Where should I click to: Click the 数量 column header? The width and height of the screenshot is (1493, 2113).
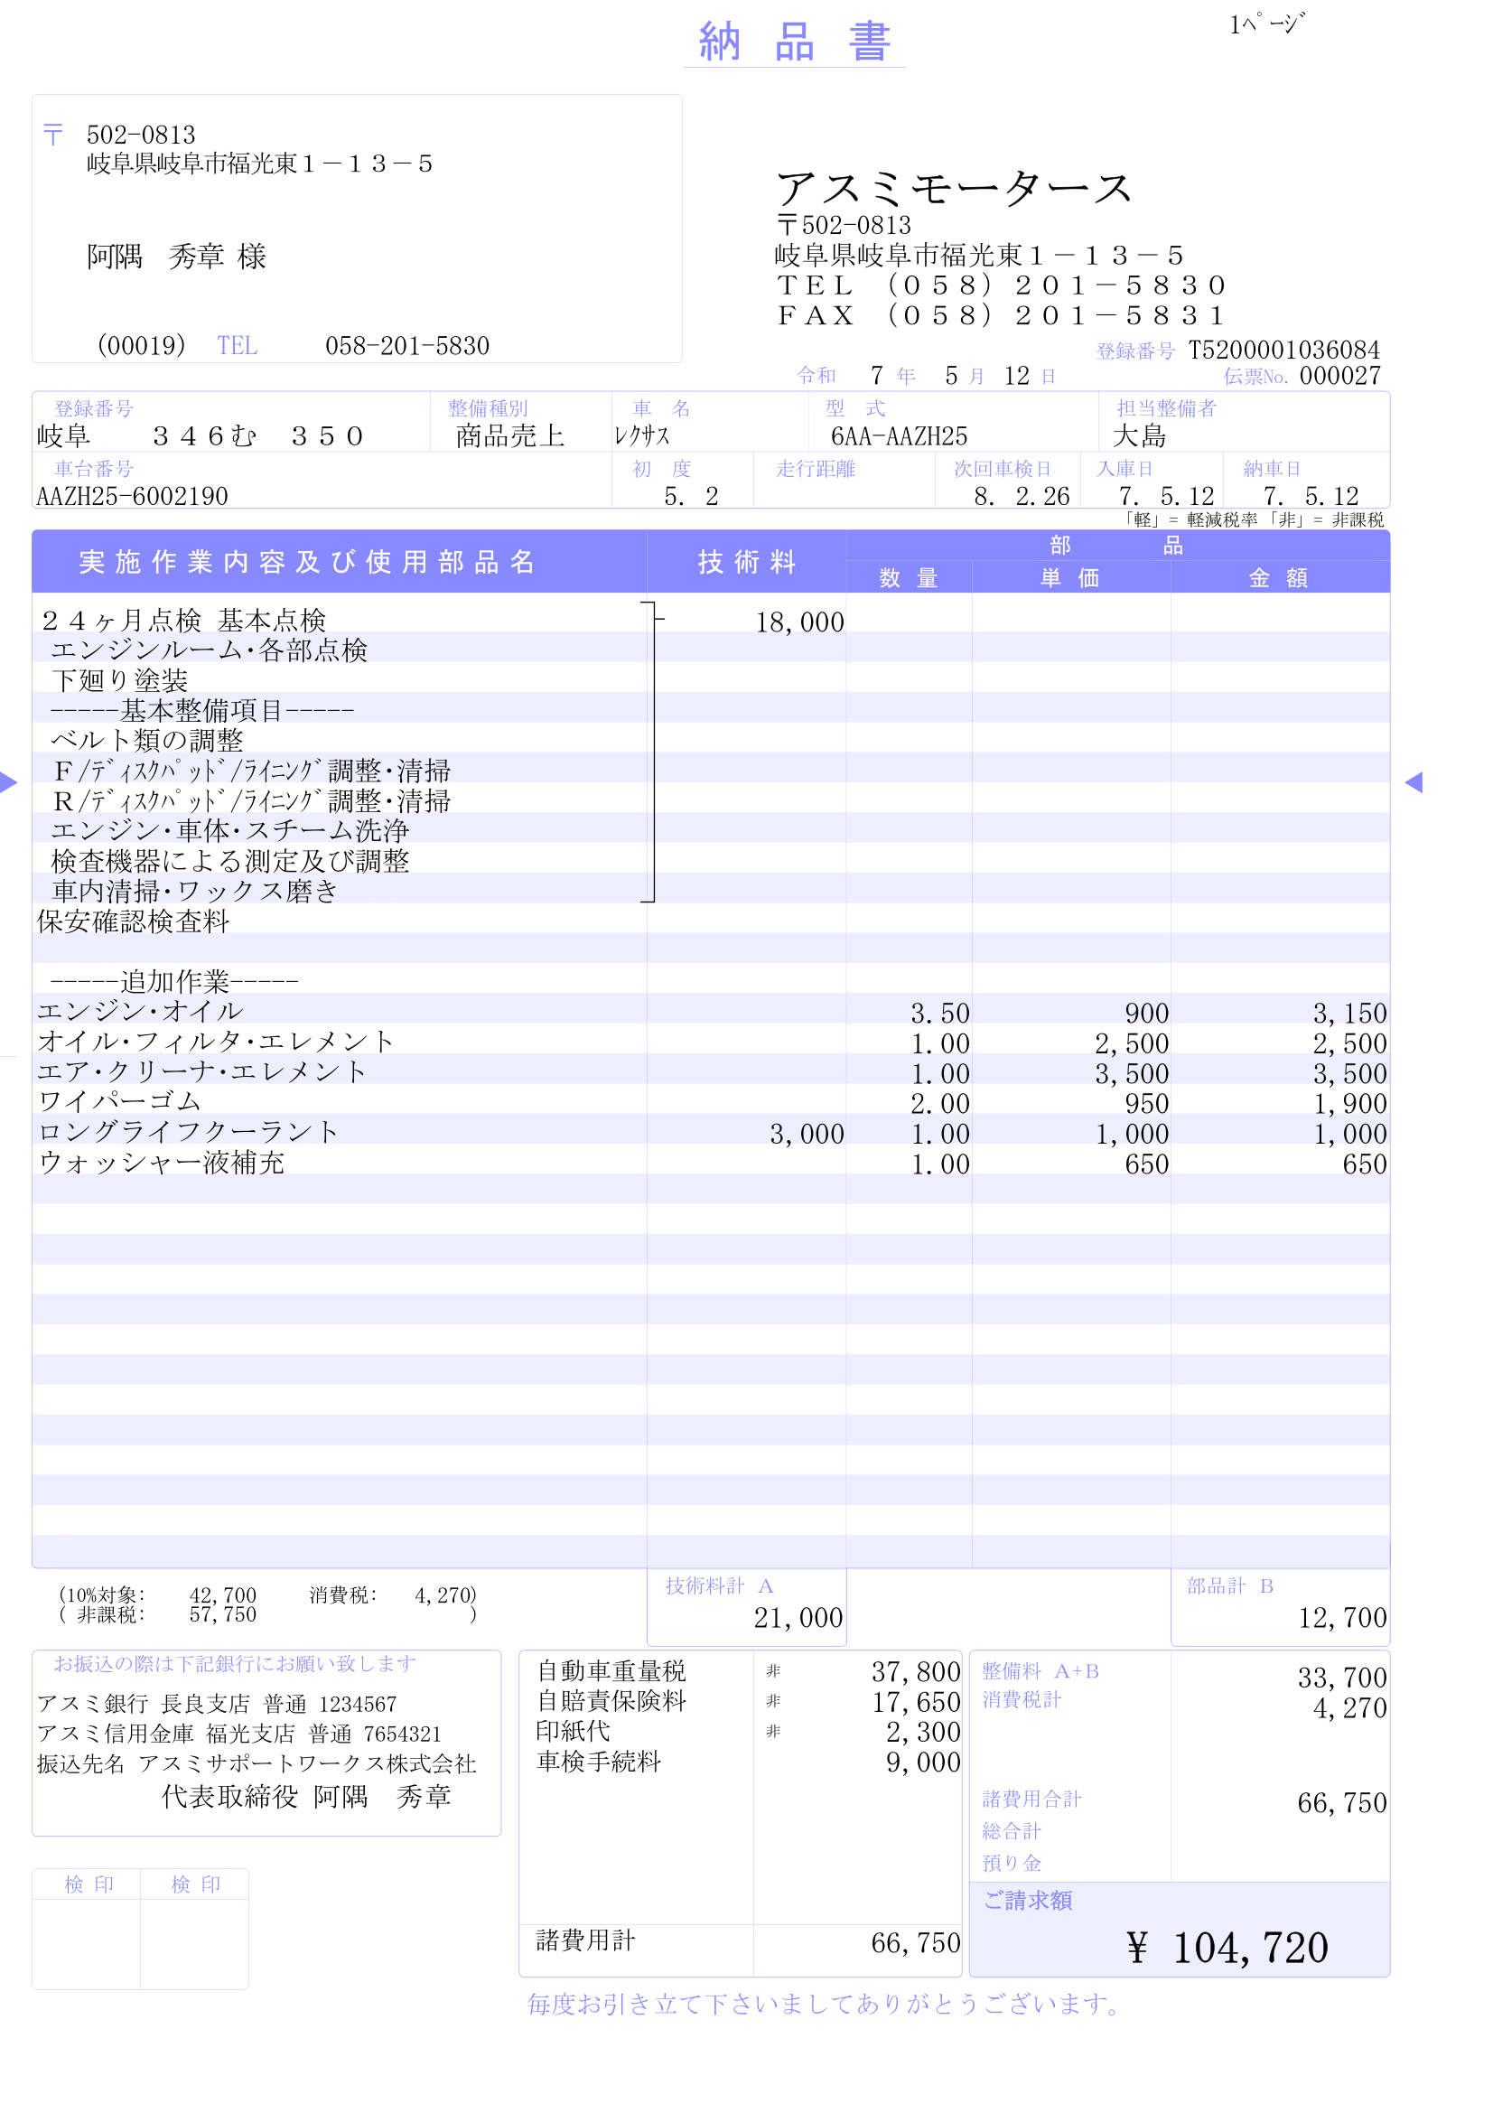(x=908, y=578)
